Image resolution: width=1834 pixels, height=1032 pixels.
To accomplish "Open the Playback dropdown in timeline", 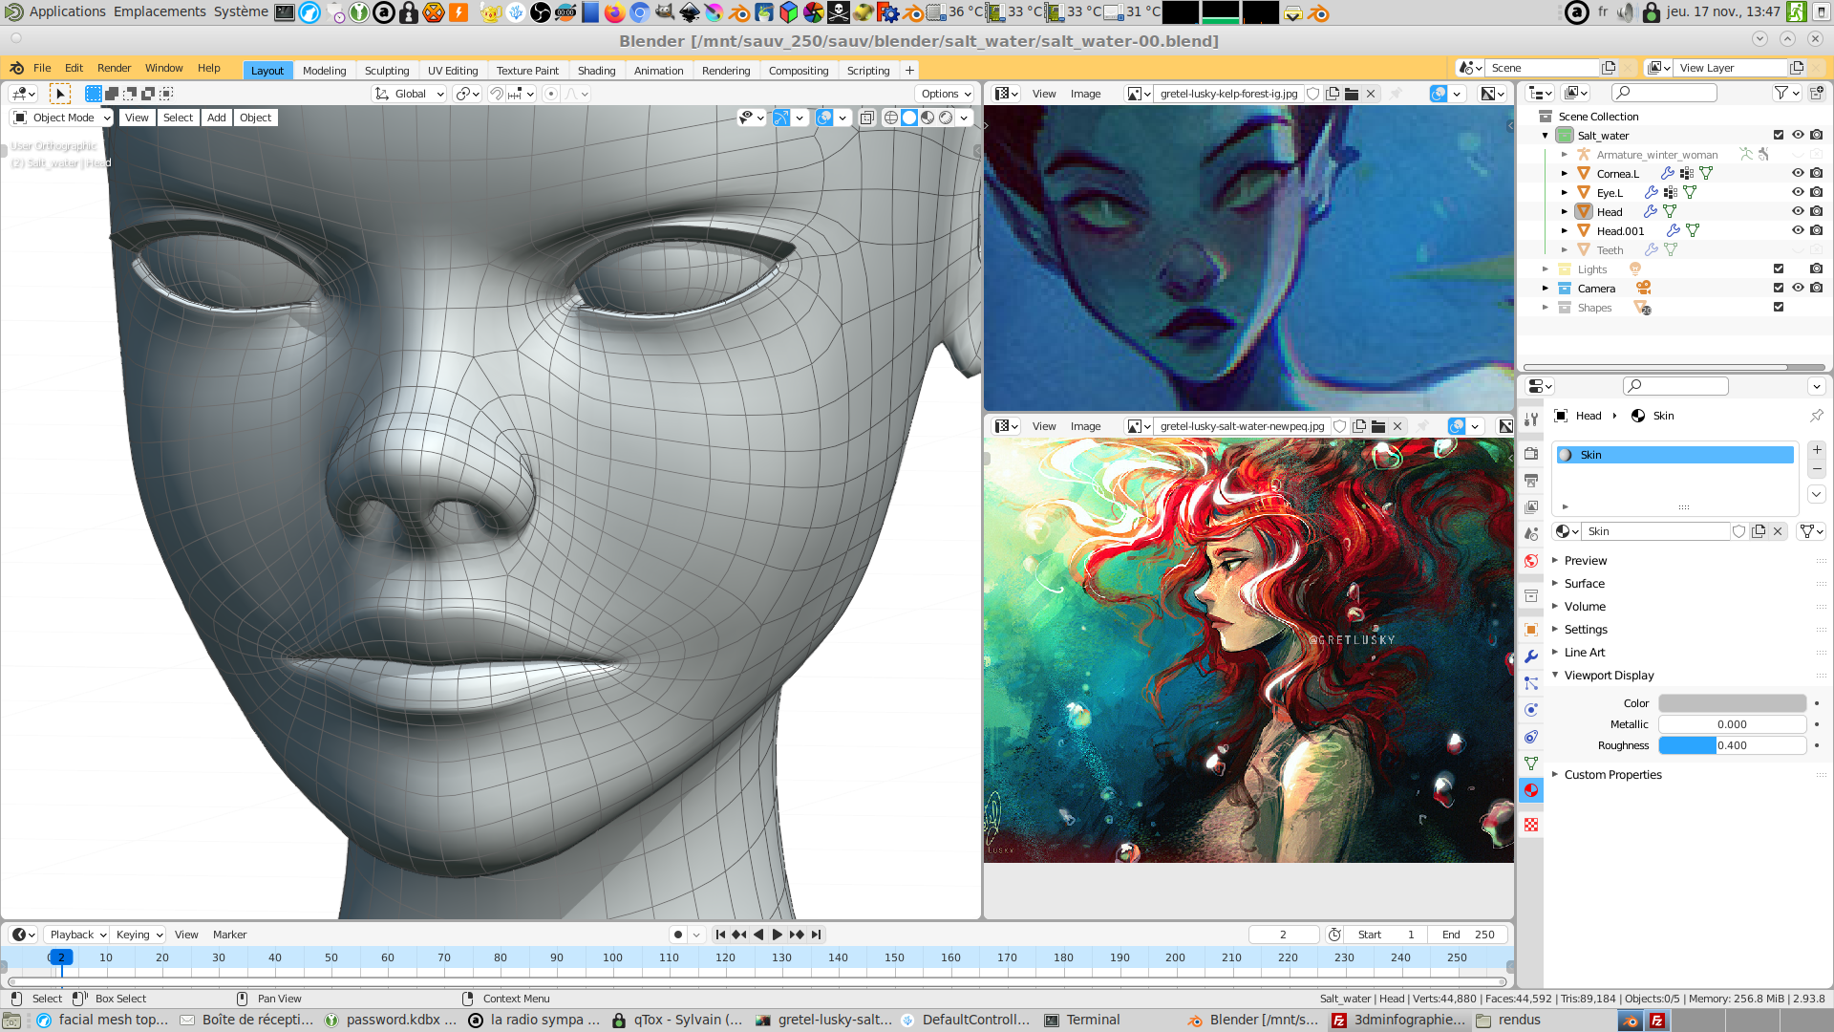I will (x=76, y=935).
